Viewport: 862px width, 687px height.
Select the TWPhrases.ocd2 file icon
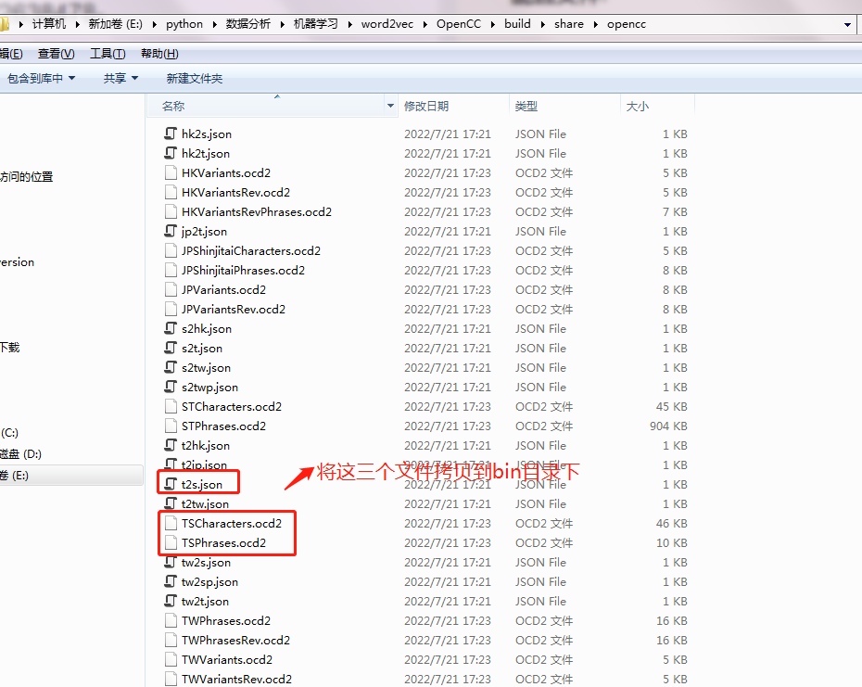[x=171, y=620]
